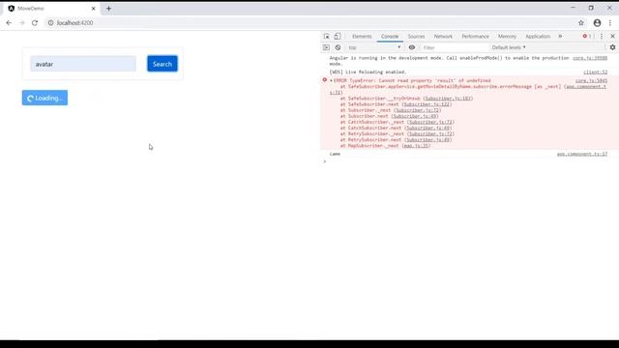Click the red error icon beside TypeError
This screenshot has height=348, width=619.
(x=325, y=80)
